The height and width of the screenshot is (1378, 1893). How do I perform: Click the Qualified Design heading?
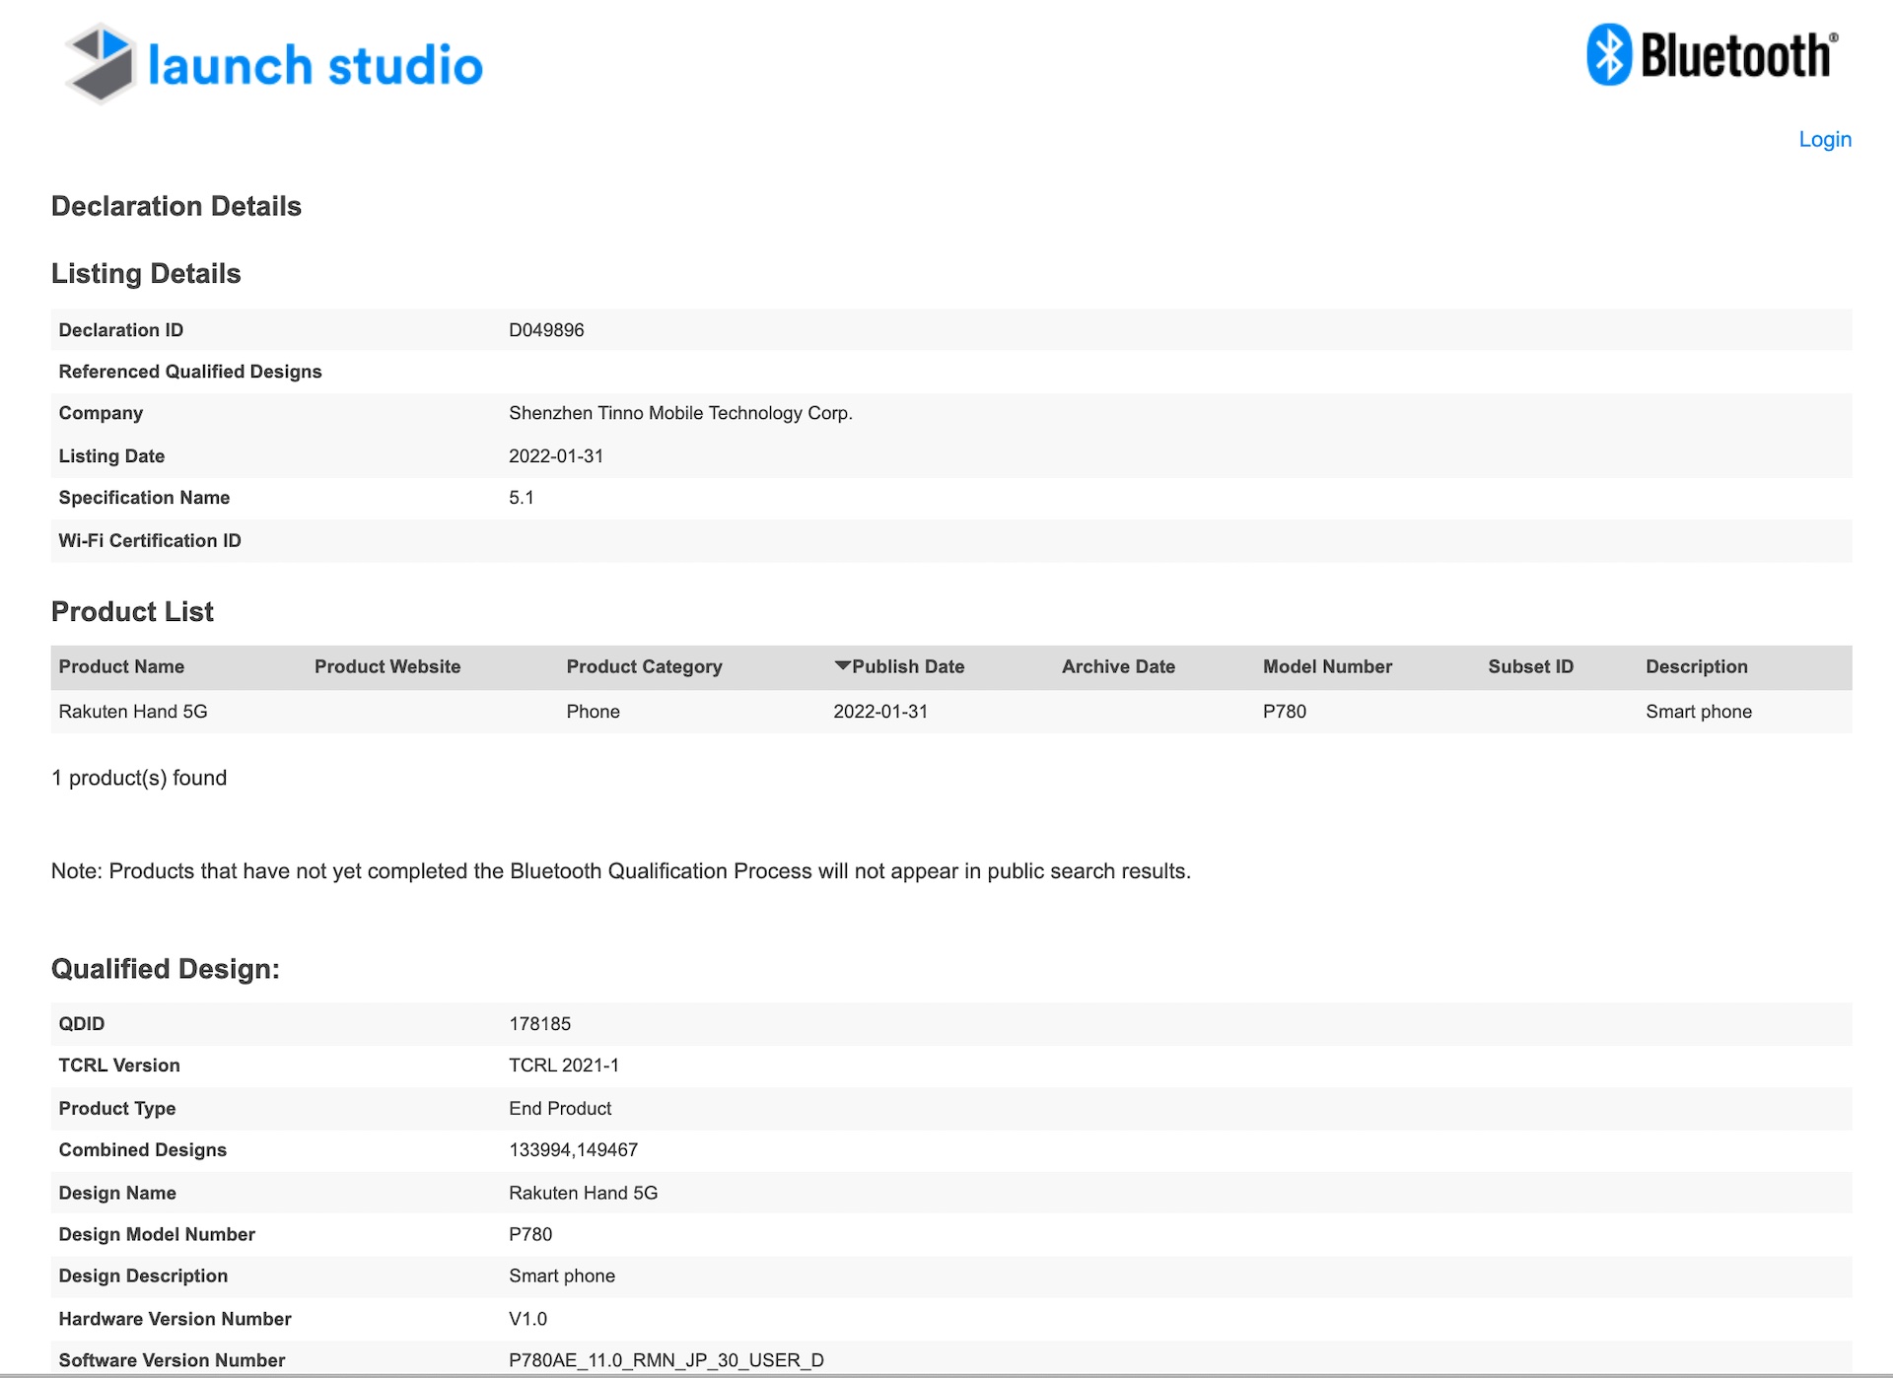tap(166, 969)
